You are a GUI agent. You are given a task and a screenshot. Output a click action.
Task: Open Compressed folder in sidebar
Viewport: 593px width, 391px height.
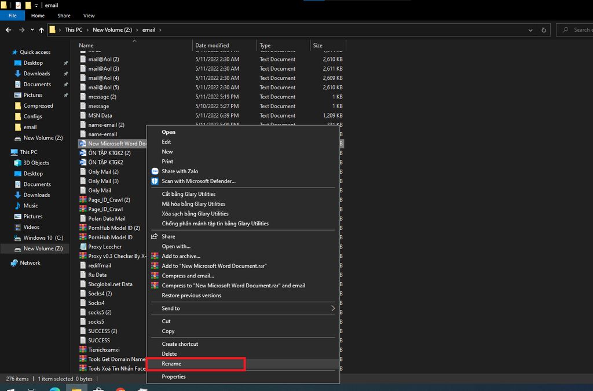[38, 105]
